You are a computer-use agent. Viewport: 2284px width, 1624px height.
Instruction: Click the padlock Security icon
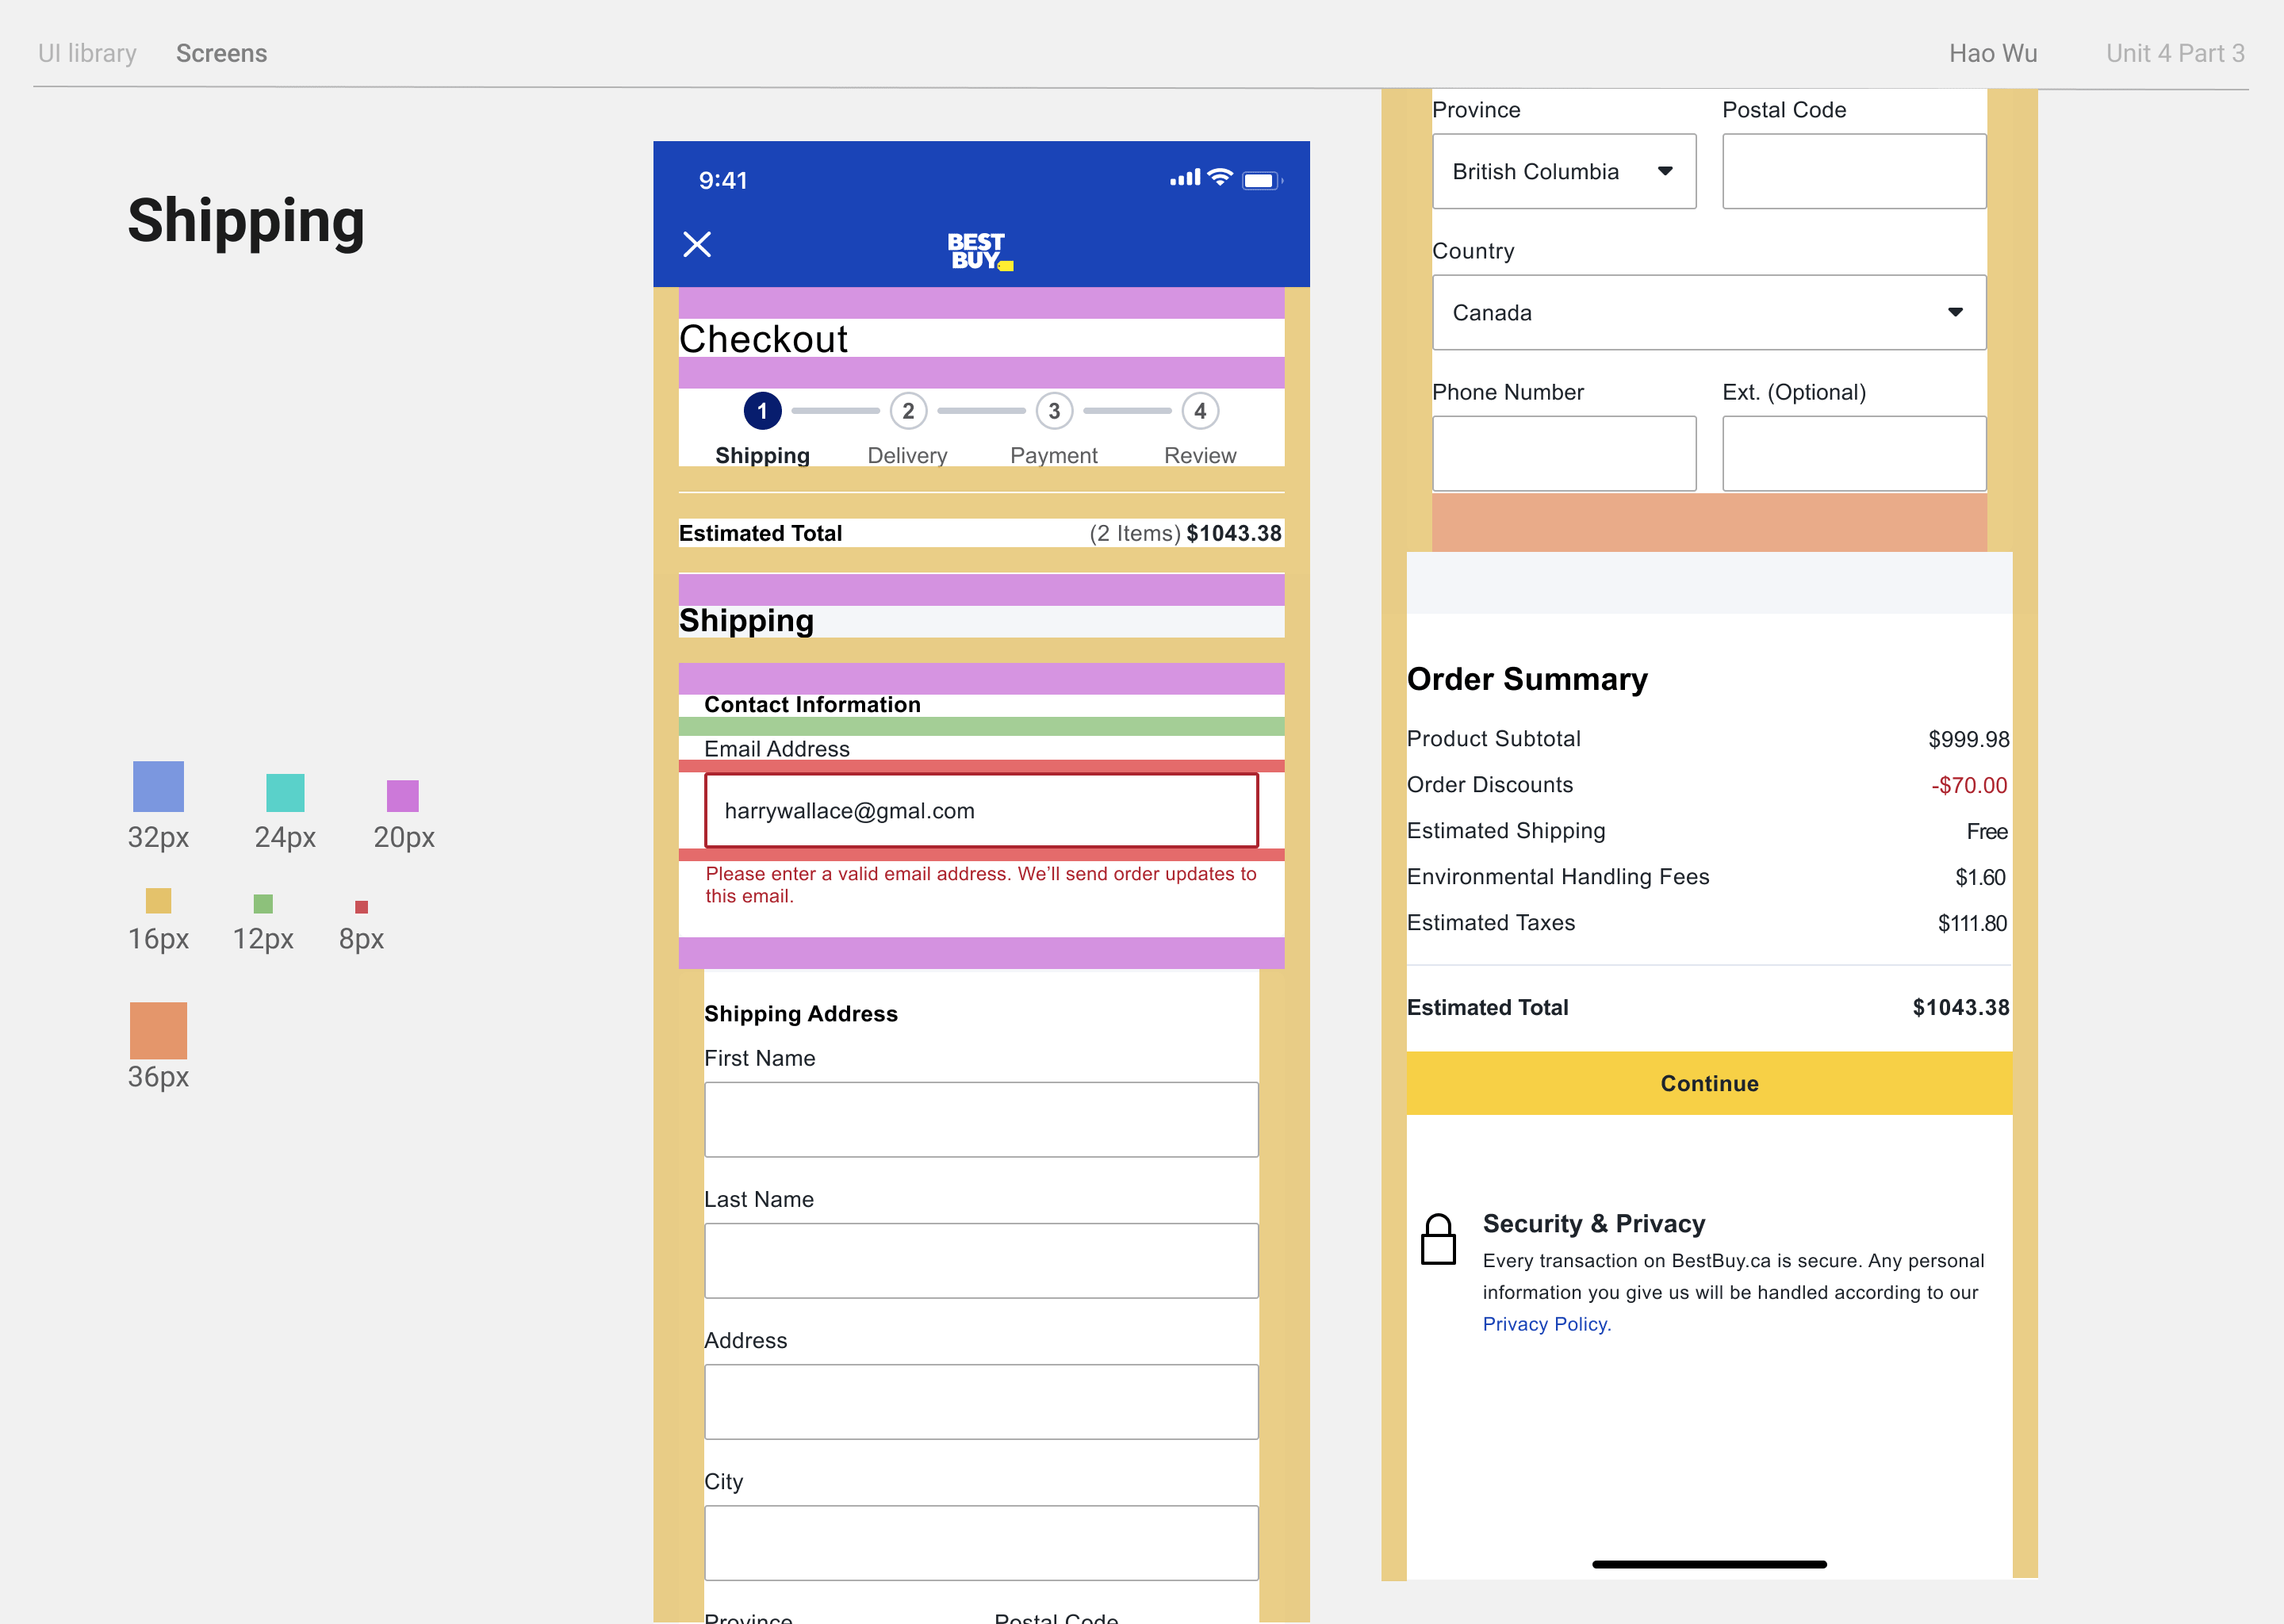coord(1438,1240)
